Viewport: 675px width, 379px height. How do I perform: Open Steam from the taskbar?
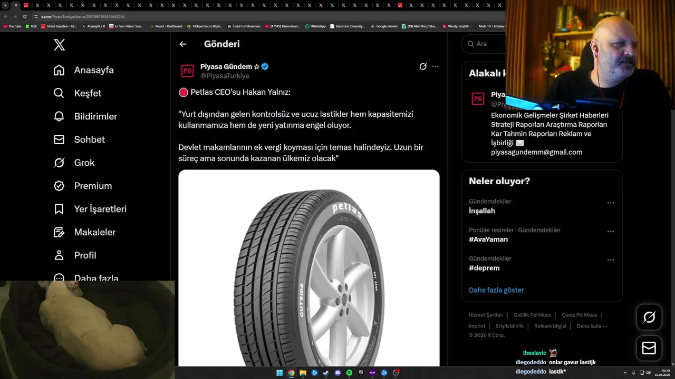(x=326, y=373)
